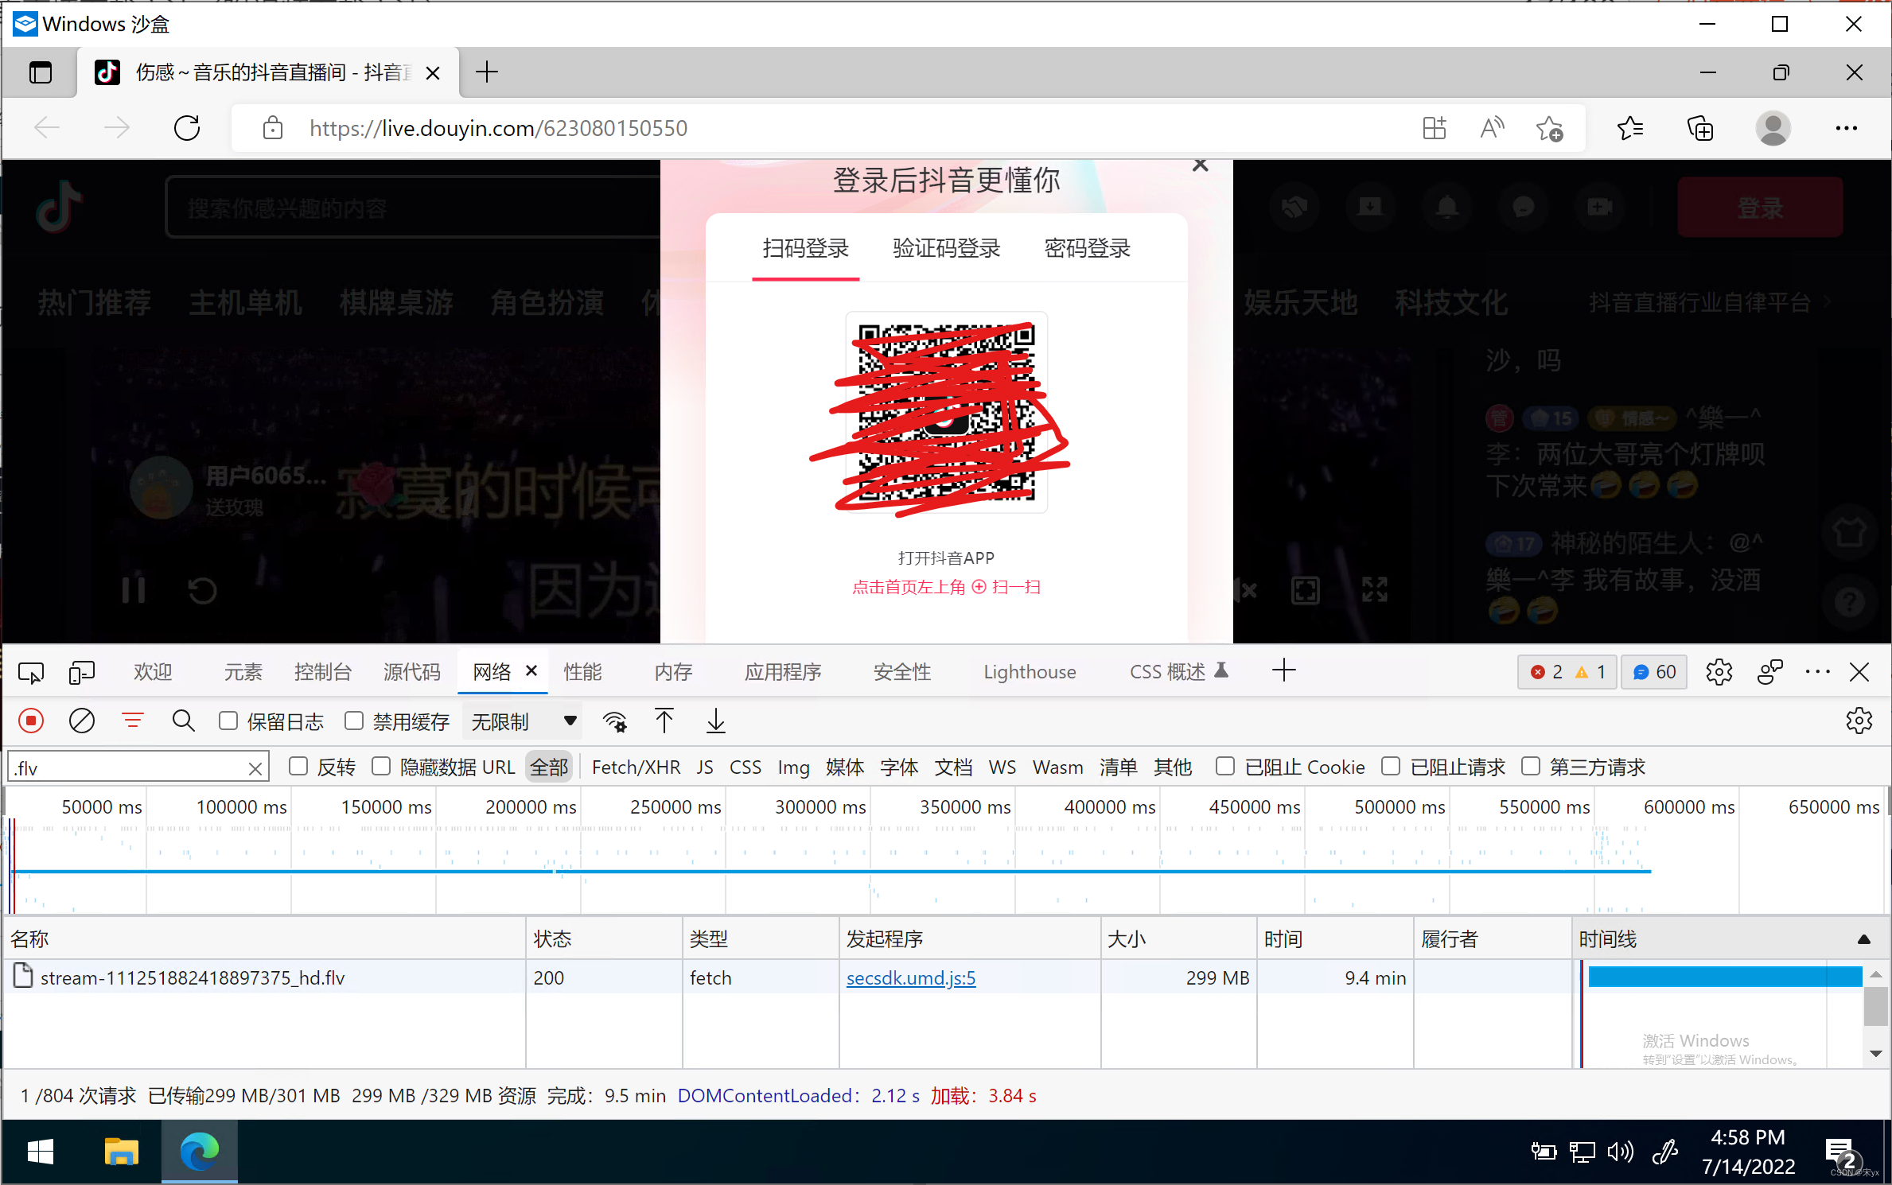Clear the network log
This screenshot has width=1892, height=1185.
click(x=82, y=721)
